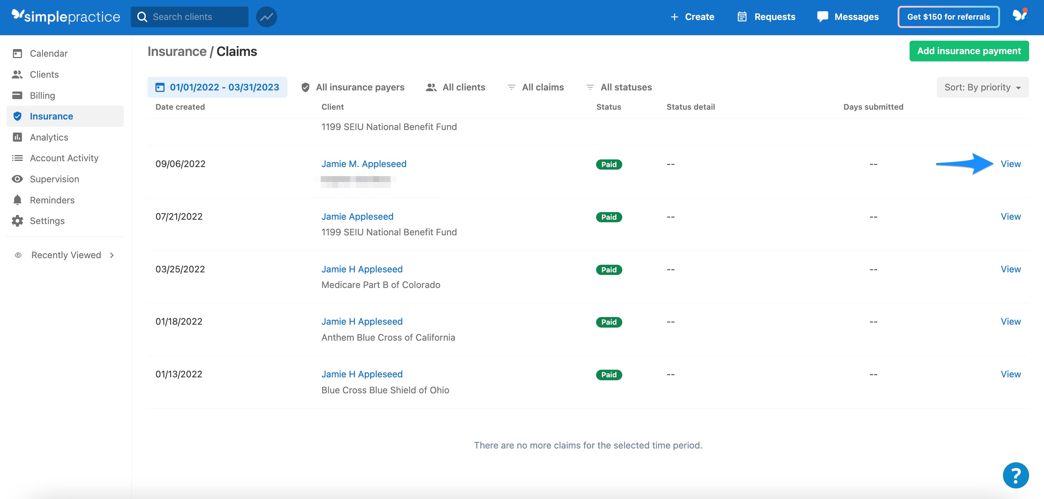Click the insurance payers shield icon
The height and width of the screenshot is (499, 1044).
click(x=305, y=87)
